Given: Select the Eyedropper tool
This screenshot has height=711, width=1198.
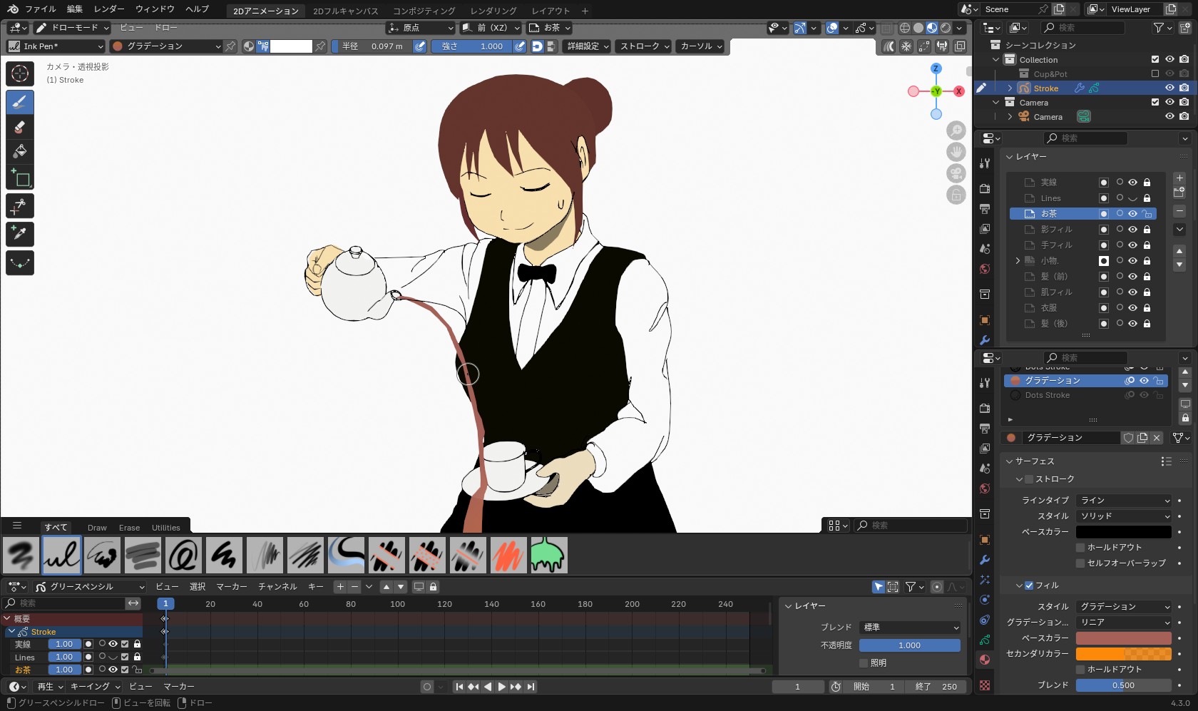Looking at the screenshot, I should pos(19,234).
